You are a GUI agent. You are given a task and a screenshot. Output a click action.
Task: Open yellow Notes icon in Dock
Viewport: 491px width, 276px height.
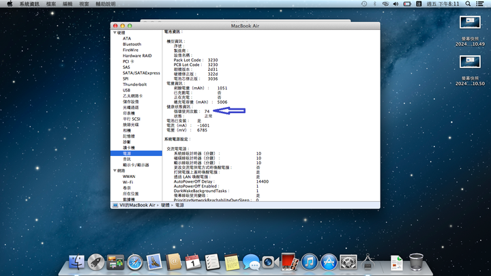pyautogui.click(x=232, y=262)
